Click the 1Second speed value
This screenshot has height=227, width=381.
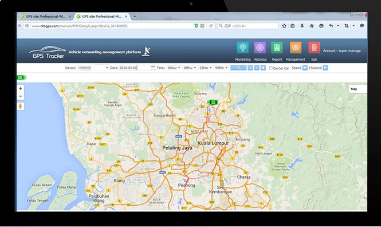pyautogui.click(x=315, y=68)
